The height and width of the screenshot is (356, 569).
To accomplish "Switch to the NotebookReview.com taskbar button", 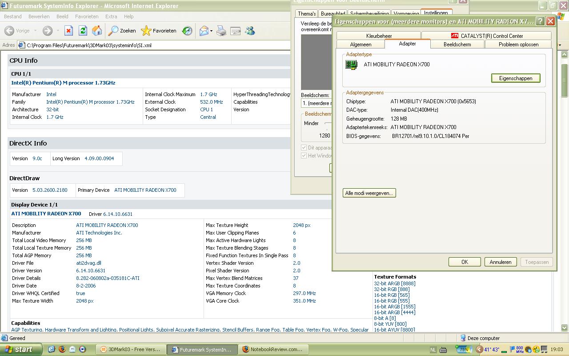I will coord(273,349).
